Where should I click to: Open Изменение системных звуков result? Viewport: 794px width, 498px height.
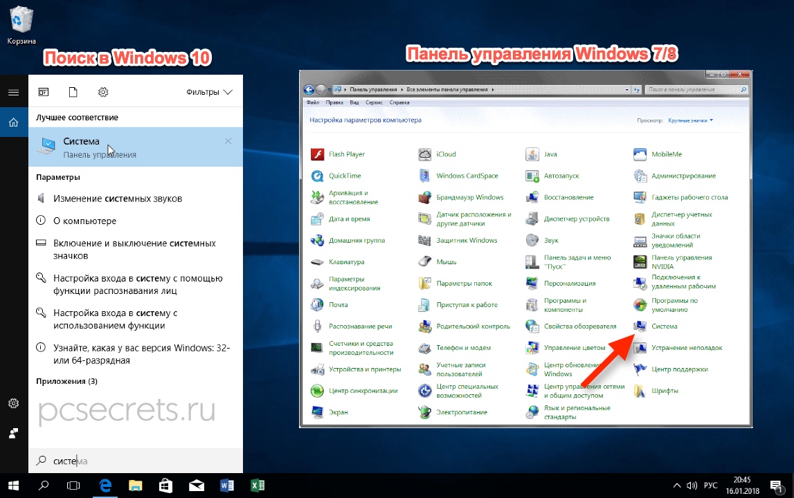pyautogui.click(x=135, y=199)
